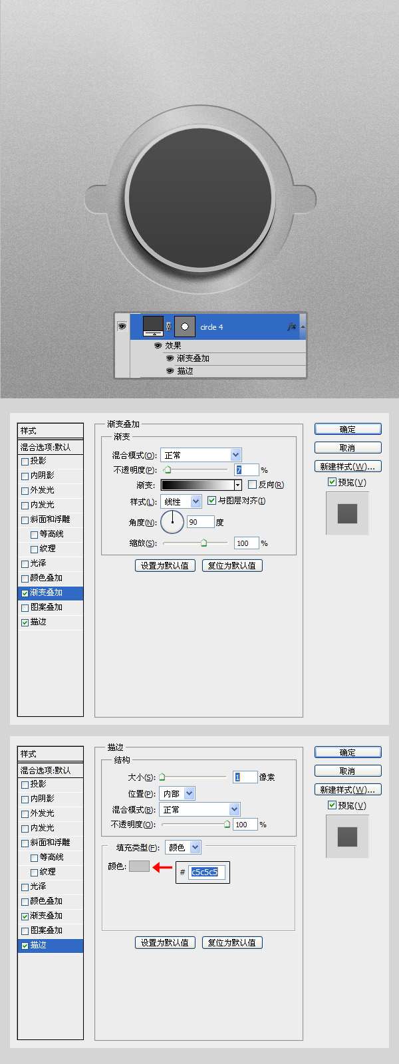Viewport: 399px width, 1064px height.
Task: Click the link icon between thumbnail and mask
Action: [169, 327]
